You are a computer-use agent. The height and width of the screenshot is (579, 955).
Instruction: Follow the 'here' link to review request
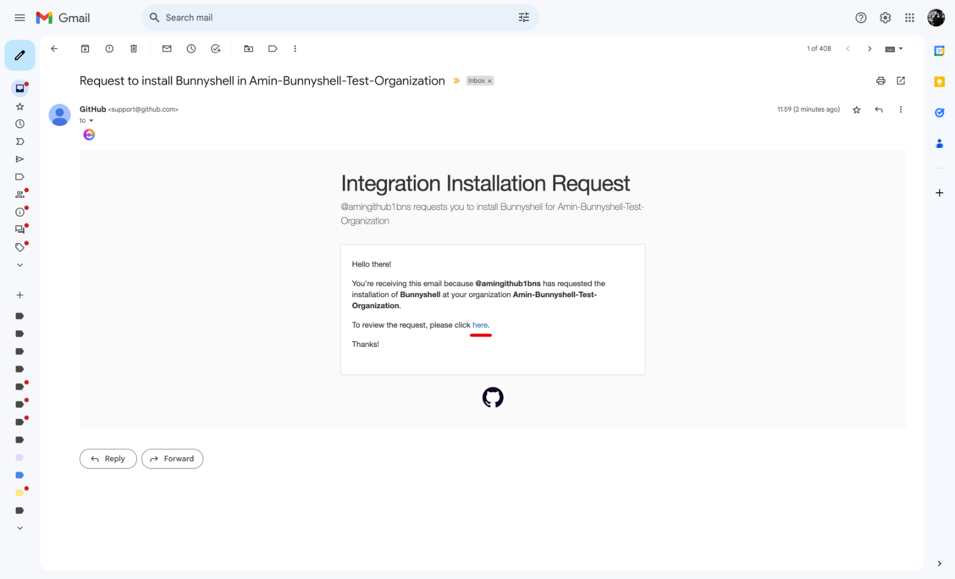coord(480,325)
